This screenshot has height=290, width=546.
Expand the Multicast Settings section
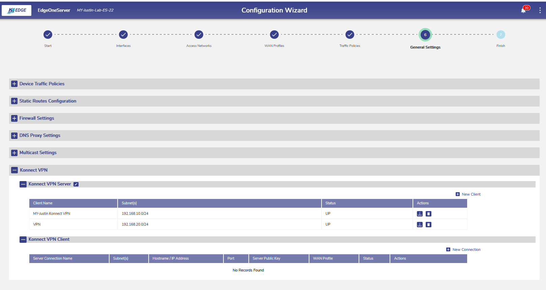(14, 153)
